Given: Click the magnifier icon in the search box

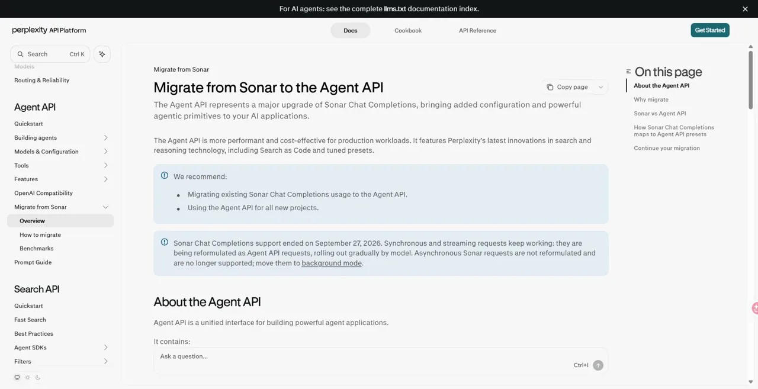Looking at the screenshot, I should [20, 54].
